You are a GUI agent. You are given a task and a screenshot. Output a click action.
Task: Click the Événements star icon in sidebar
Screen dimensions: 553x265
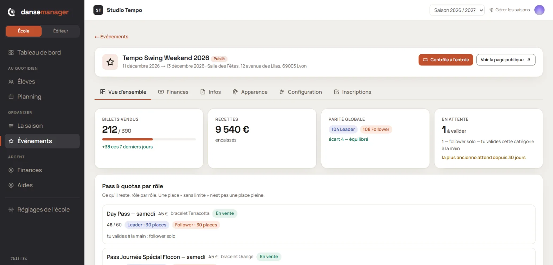point(11,141)
